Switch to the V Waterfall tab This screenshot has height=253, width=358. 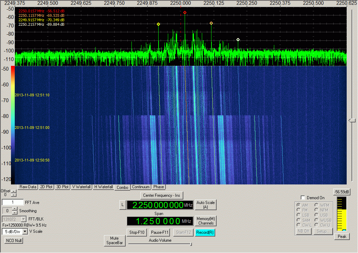click(82, 187)
